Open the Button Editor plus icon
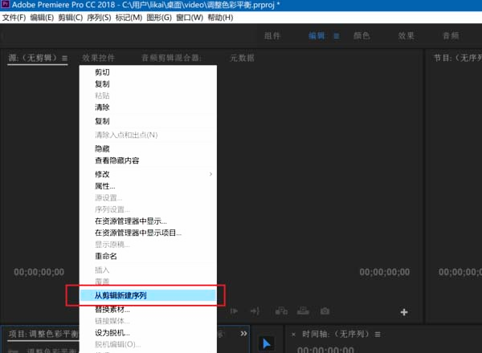This screenshot has width=482, height=353. (404, 311)
